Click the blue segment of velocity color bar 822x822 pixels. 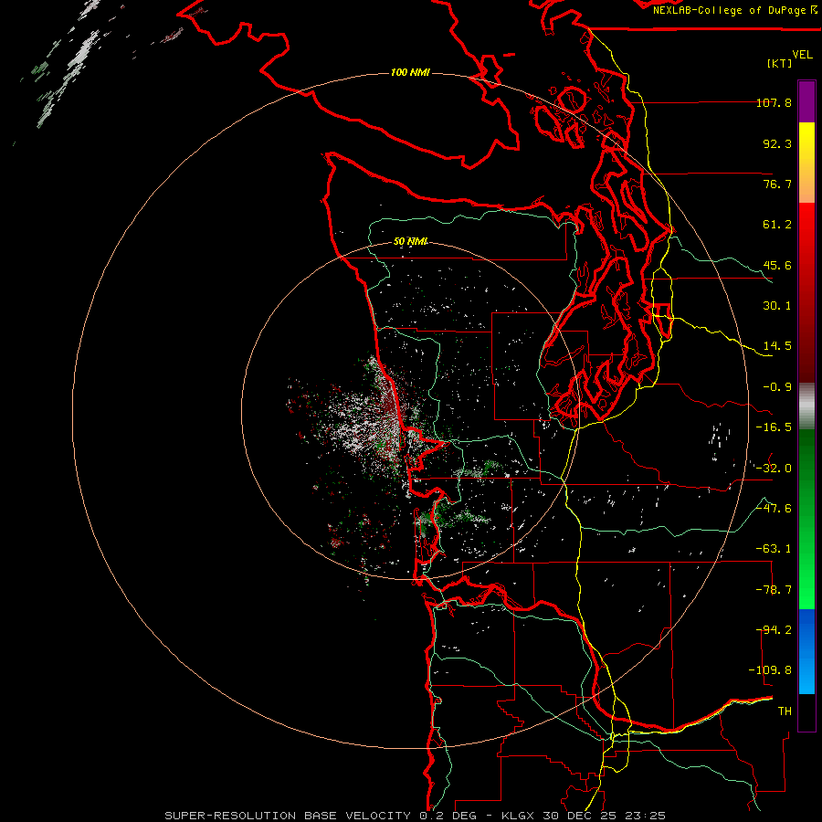806,651
